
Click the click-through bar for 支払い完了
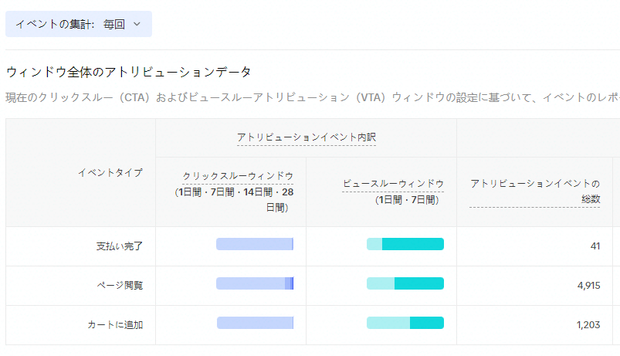(x=255, y=244)
